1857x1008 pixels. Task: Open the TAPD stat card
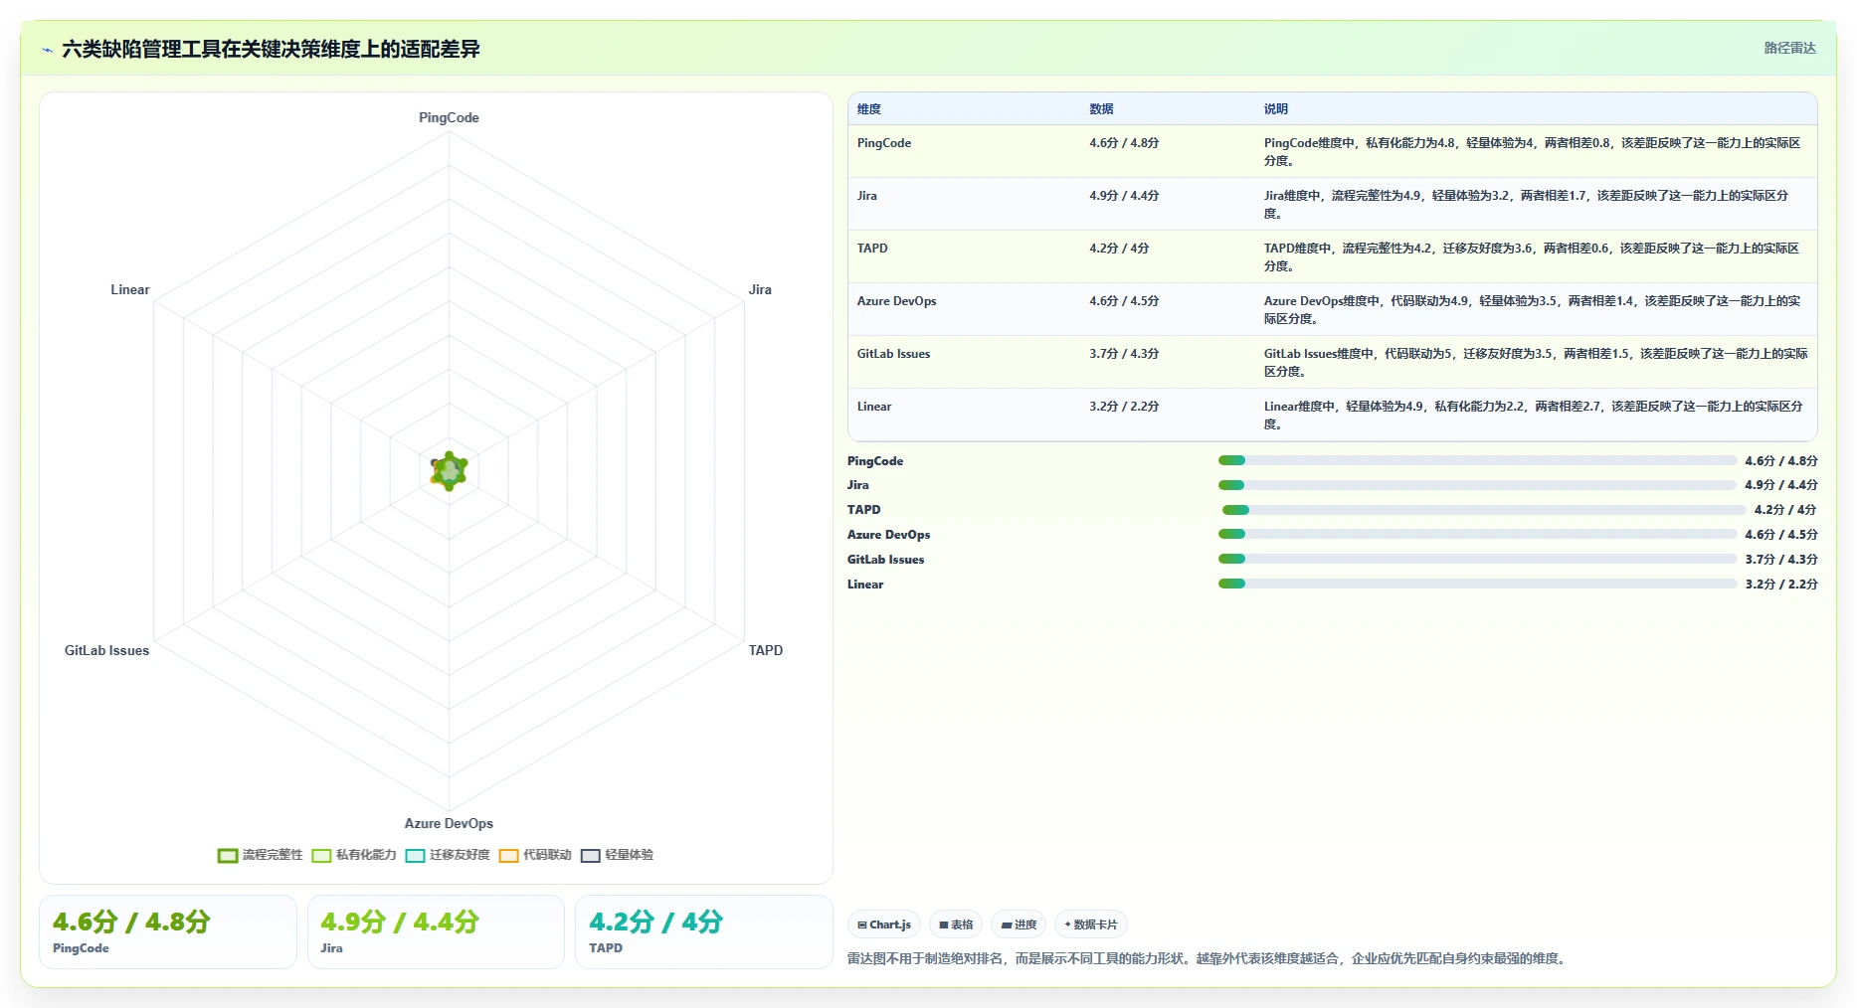704,931
